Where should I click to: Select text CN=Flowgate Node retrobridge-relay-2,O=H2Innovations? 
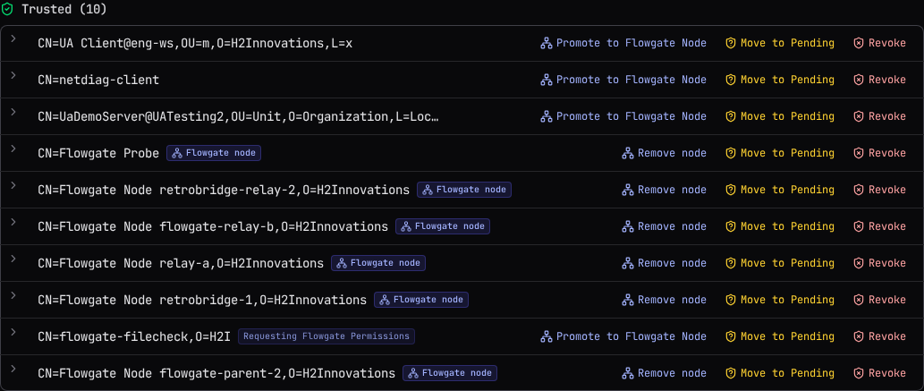[224, 190]
